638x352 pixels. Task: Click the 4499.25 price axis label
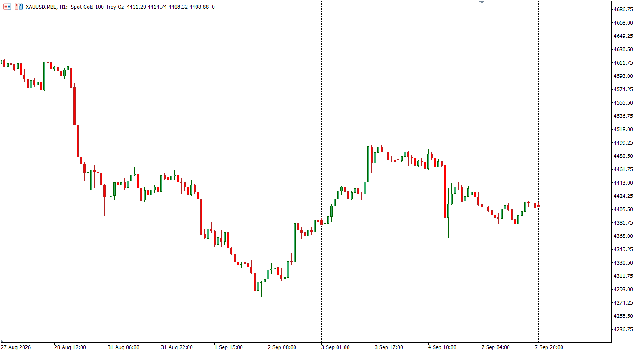[623, 143]
